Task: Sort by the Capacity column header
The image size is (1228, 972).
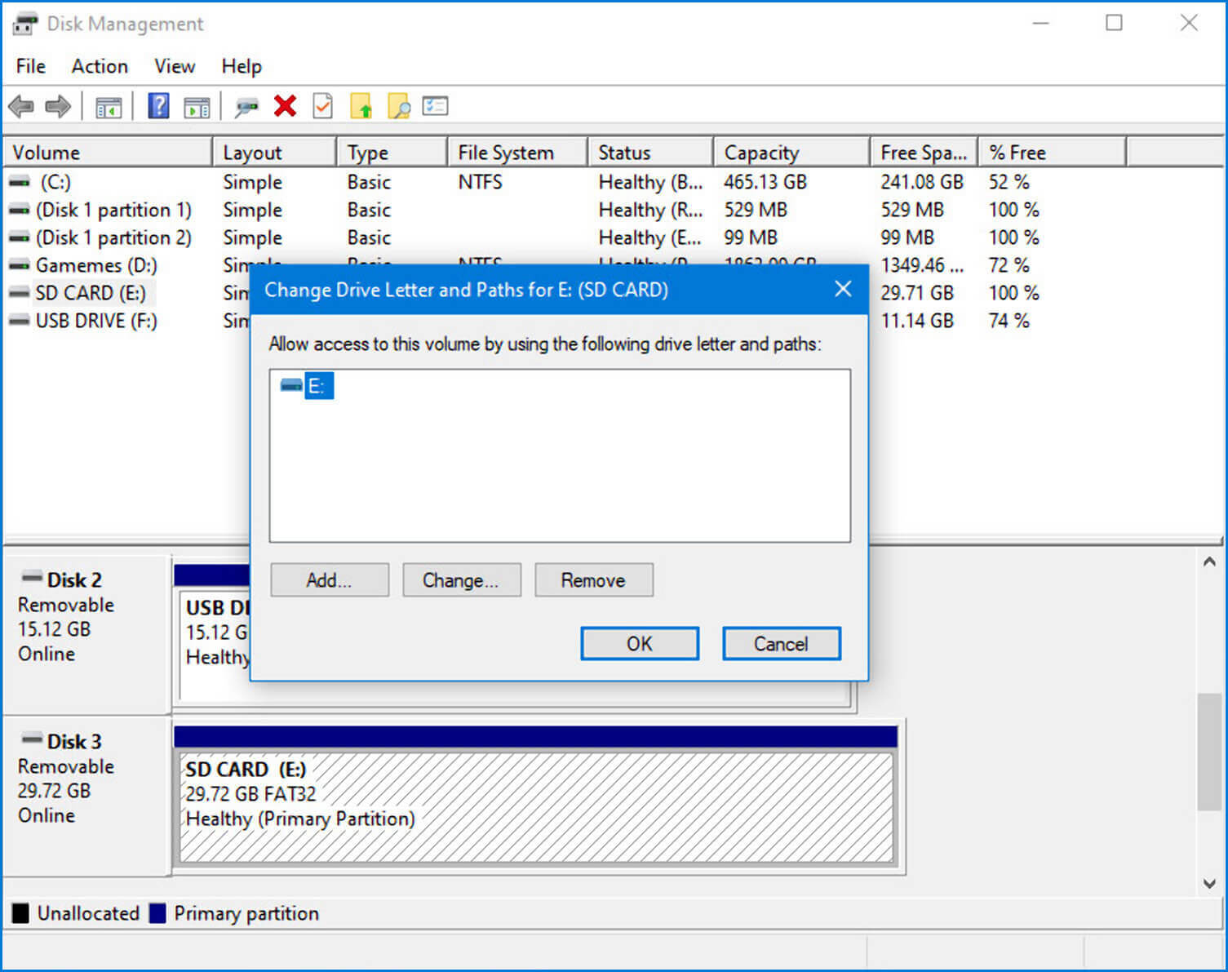Action: pyautogui.click(x=792, y=153)
